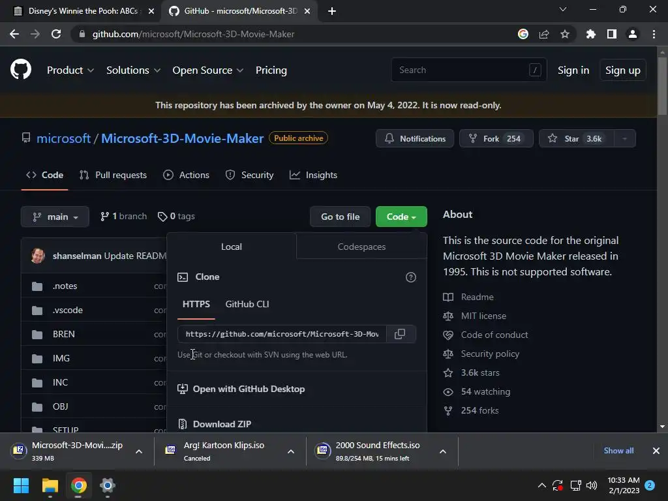Click the Sign in link
Viewport: 668px width, 501px height.
[573, 70]
